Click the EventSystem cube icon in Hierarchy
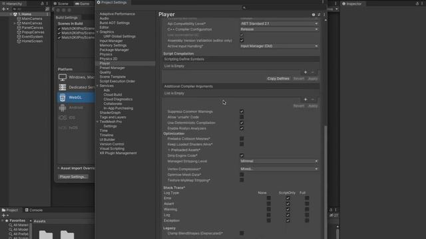The image size is (426, 239). 19,37
